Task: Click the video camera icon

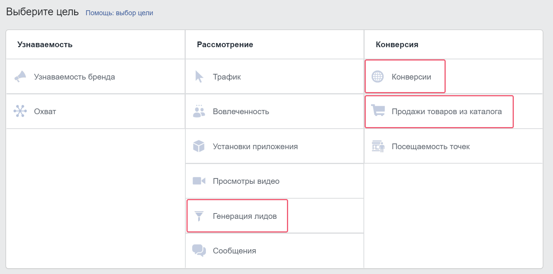Action: (199, 181)
